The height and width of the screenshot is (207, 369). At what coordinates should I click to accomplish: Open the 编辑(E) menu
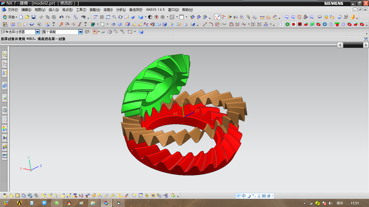pos(26,10)
